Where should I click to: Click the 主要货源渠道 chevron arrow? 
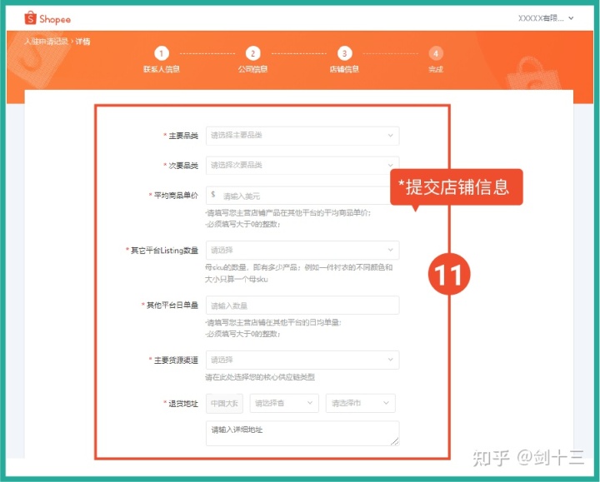point(390,360)
